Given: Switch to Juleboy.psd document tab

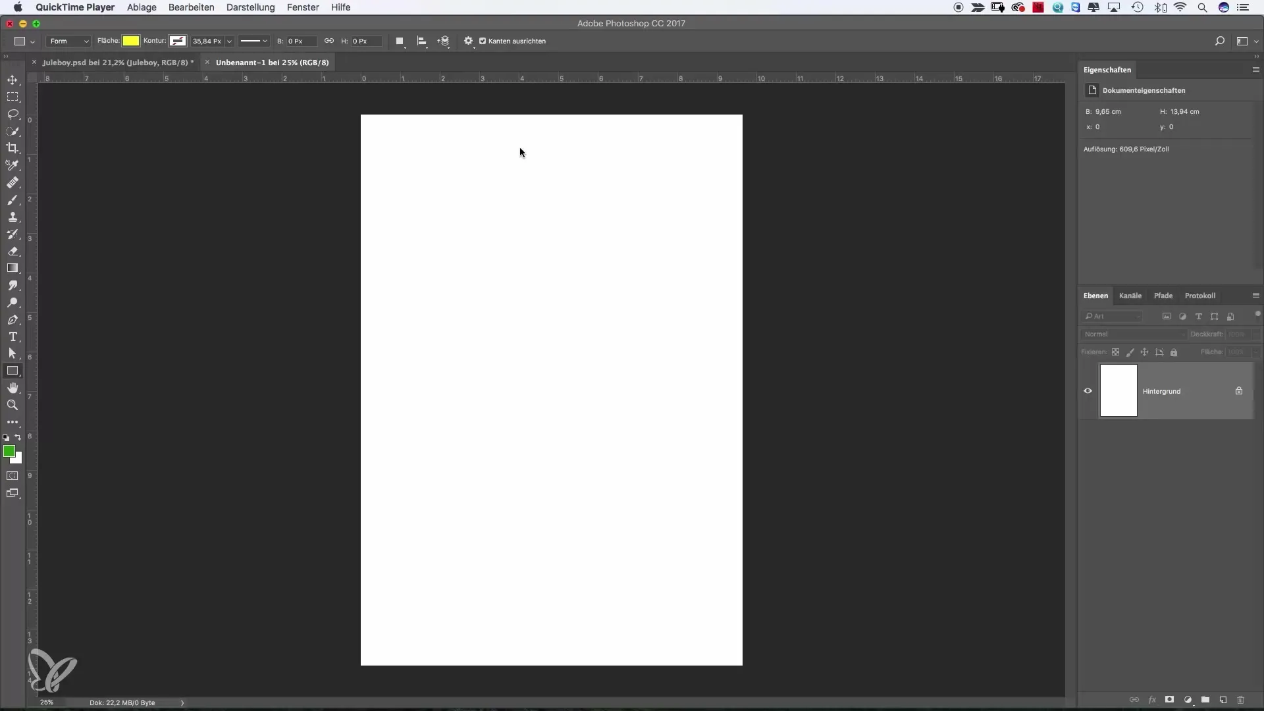Looking at the screenshot, I should (x=118, y=63).
